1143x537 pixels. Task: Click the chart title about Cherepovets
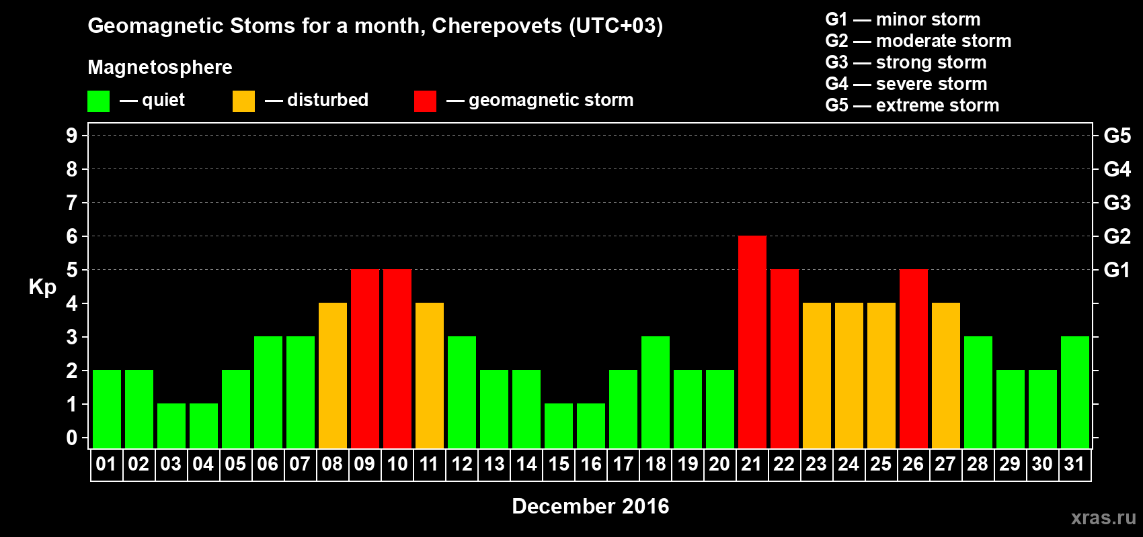point(375,26)
